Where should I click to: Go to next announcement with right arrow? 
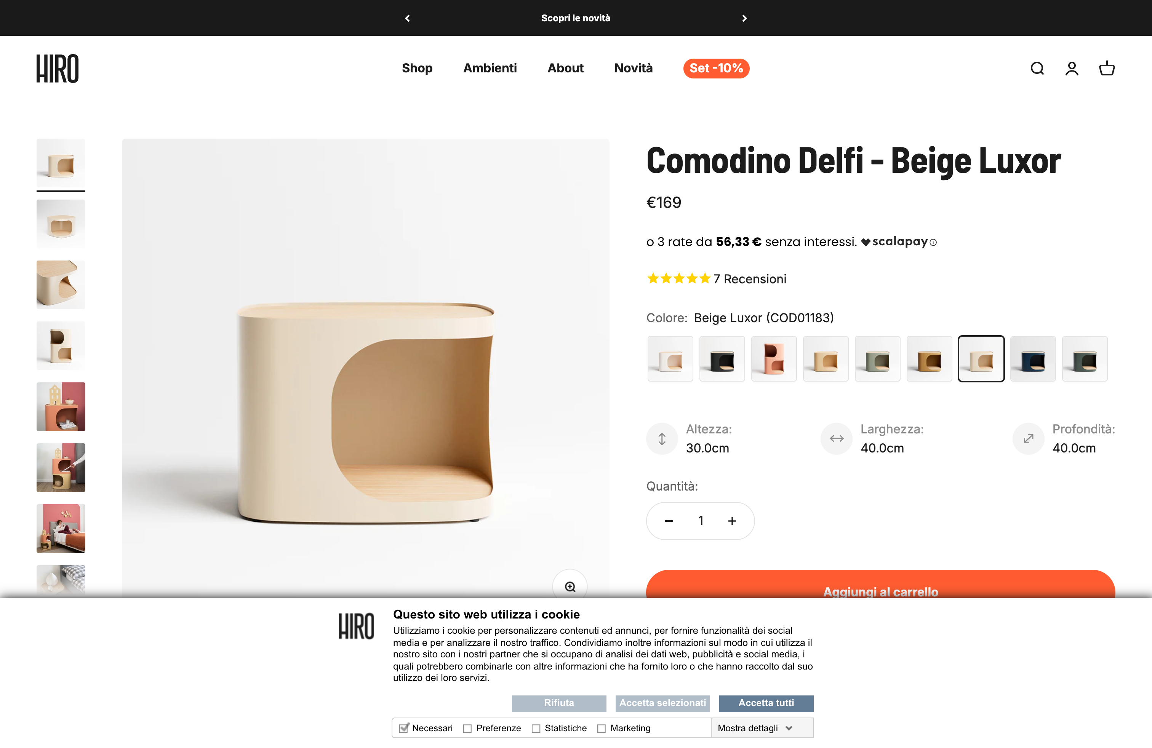coord(744,18)
